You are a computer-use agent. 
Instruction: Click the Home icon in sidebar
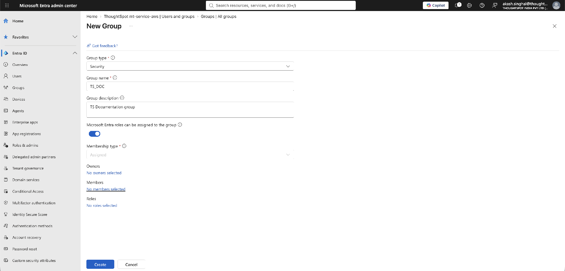click(x=6, y=21)
